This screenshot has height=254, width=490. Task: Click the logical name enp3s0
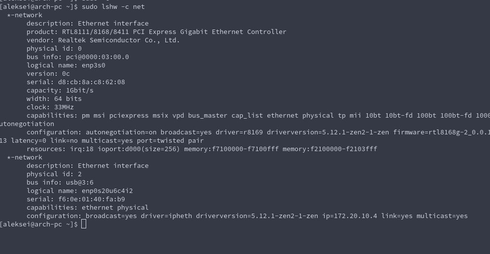click(x=94, y=65)
